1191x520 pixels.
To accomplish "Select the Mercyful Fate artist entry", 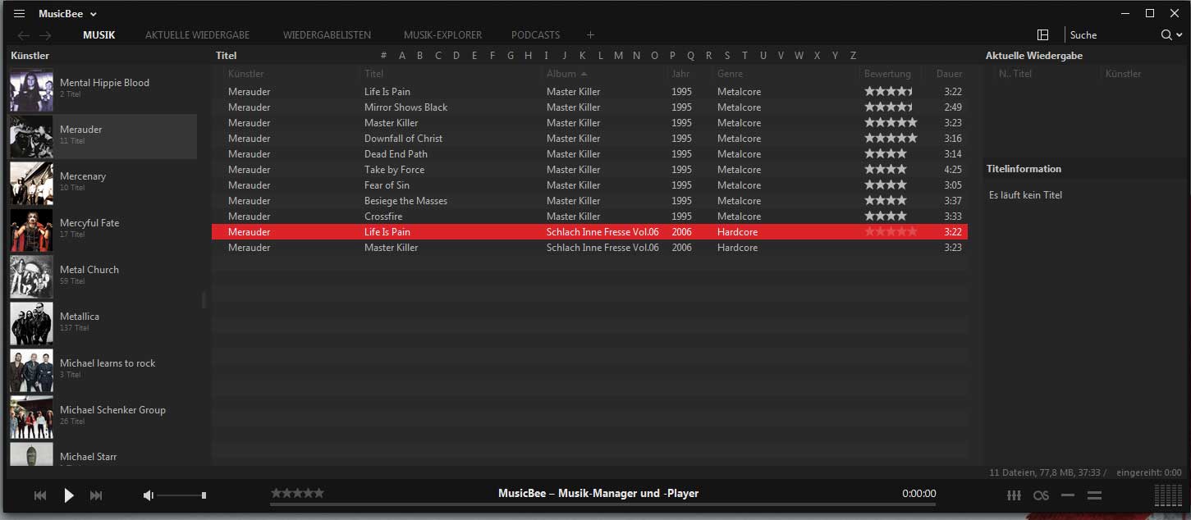I will click(103, 230).
